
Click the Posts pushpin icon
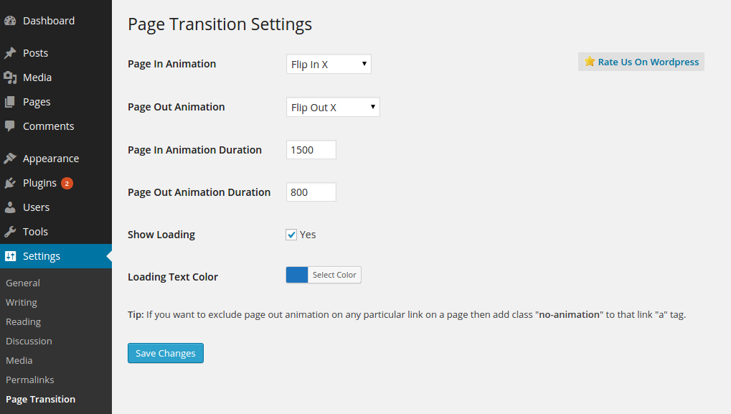[x=10, y=53]
